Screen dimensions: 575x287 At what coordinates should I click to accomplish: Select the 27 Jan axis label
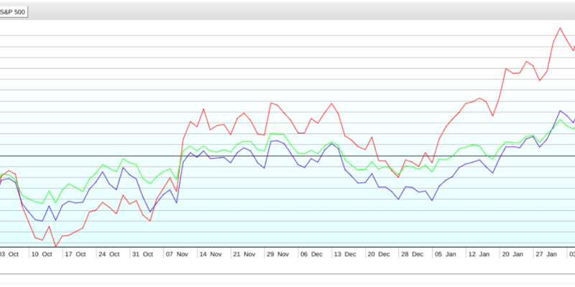(547, 254)
